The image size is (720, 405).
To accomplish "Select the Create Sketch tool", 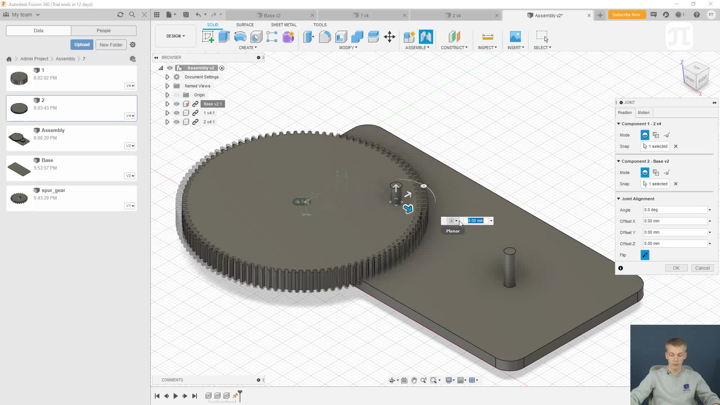I will click(208, 37).
